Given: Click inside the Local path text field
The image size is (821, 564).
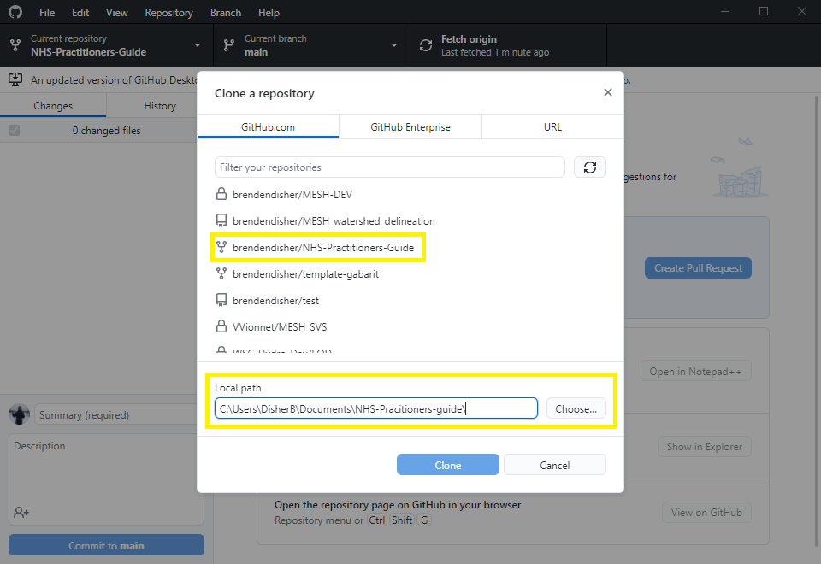Looking at the screenshot, I should coord(376,408).
